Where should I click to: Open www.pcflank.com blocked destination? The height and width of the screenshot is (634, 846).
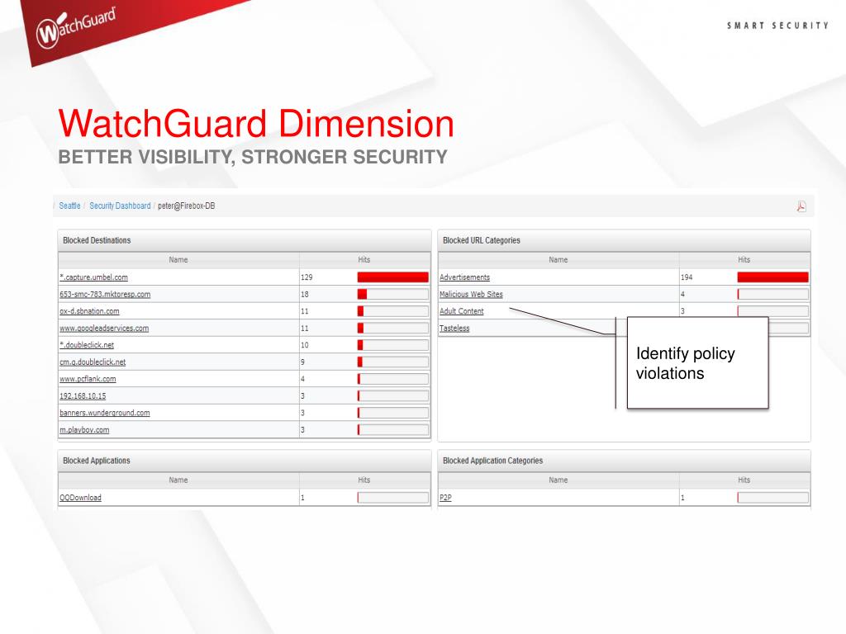pos(88,379)
